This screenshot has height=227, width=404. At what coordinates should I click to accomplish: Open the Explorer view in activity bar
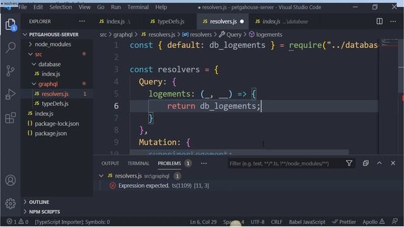point(11,25)
